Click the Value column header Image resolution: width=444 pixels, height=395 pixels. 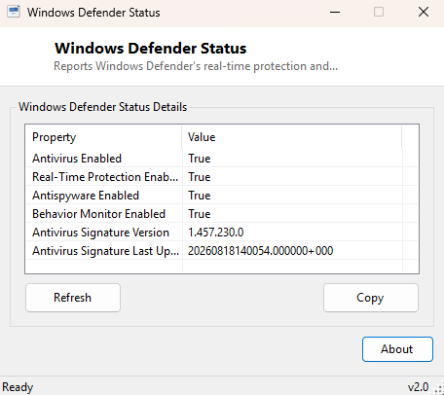coord(292,137)
